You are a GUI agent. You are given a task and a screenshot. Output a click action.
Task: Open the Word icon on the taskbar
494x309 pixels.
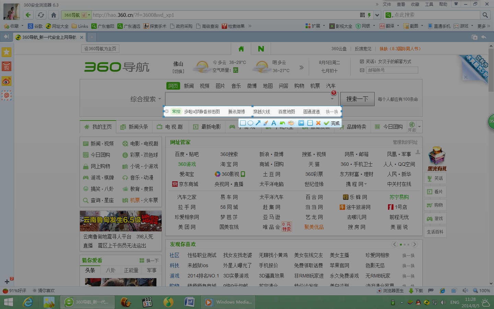tap(189, 302)
